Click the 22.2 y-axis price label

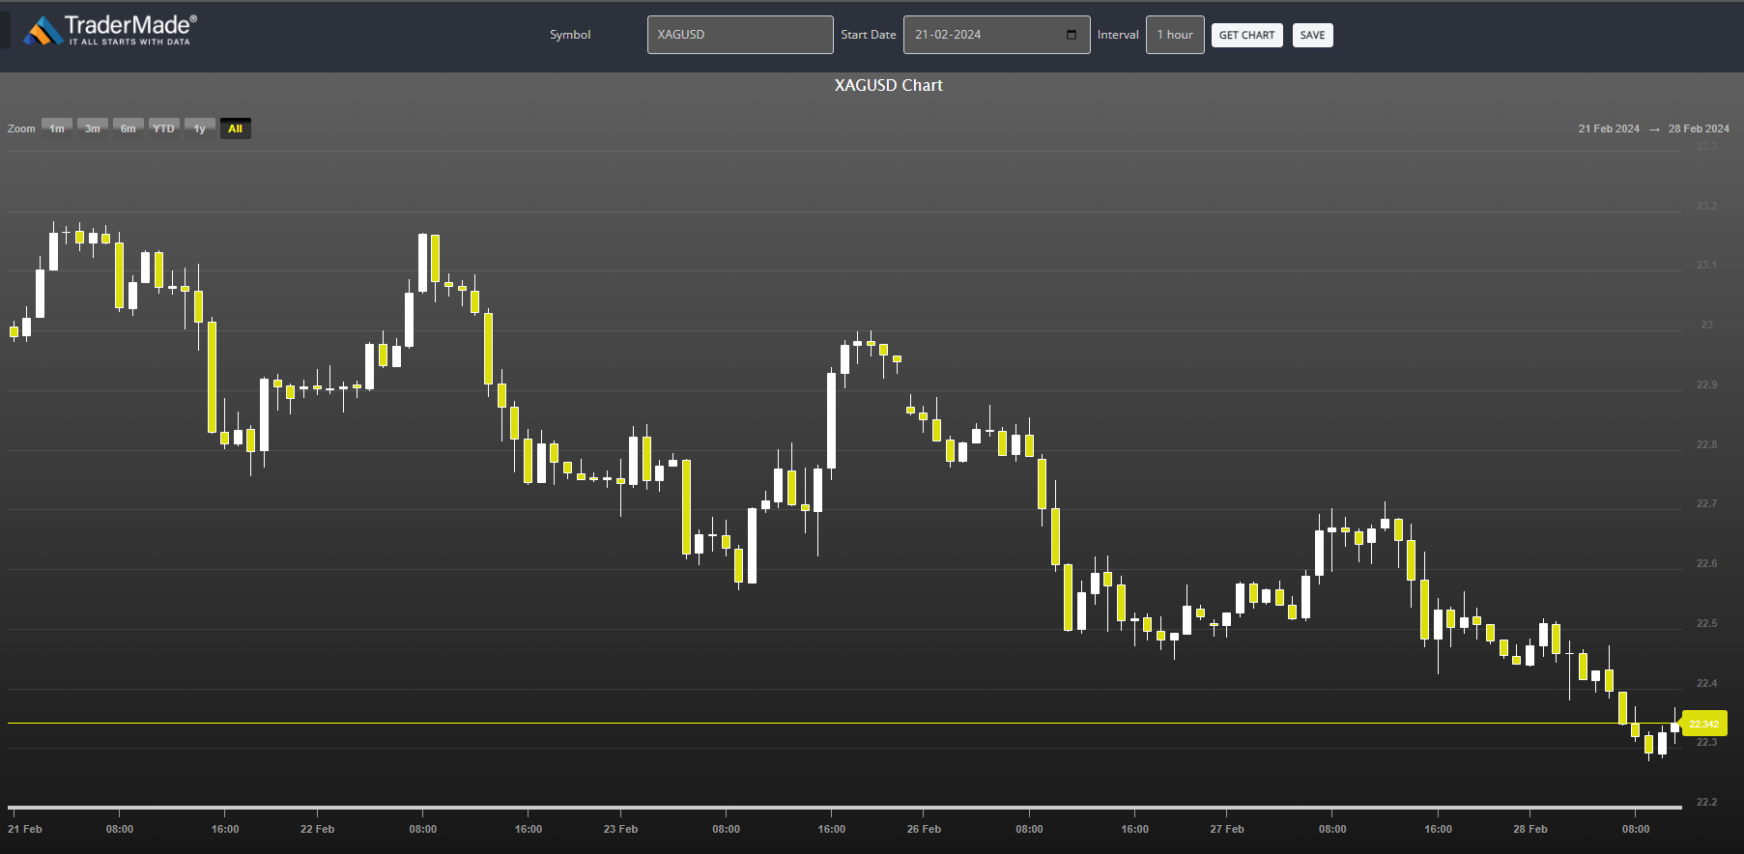click(1707, 802)
